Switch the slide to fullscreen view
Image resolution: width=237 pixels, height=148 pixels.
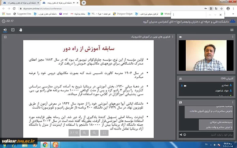tap(104, 133)
